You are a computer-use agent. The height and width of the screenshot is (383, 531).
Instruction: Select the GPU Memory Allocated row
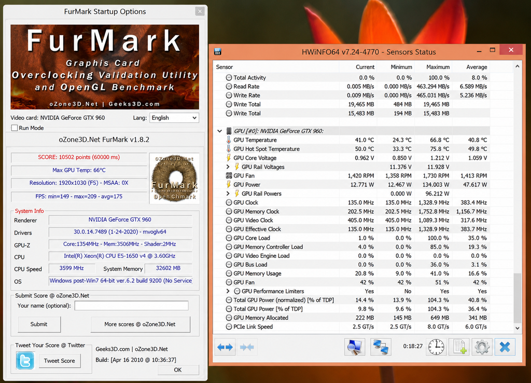(353, 318)
